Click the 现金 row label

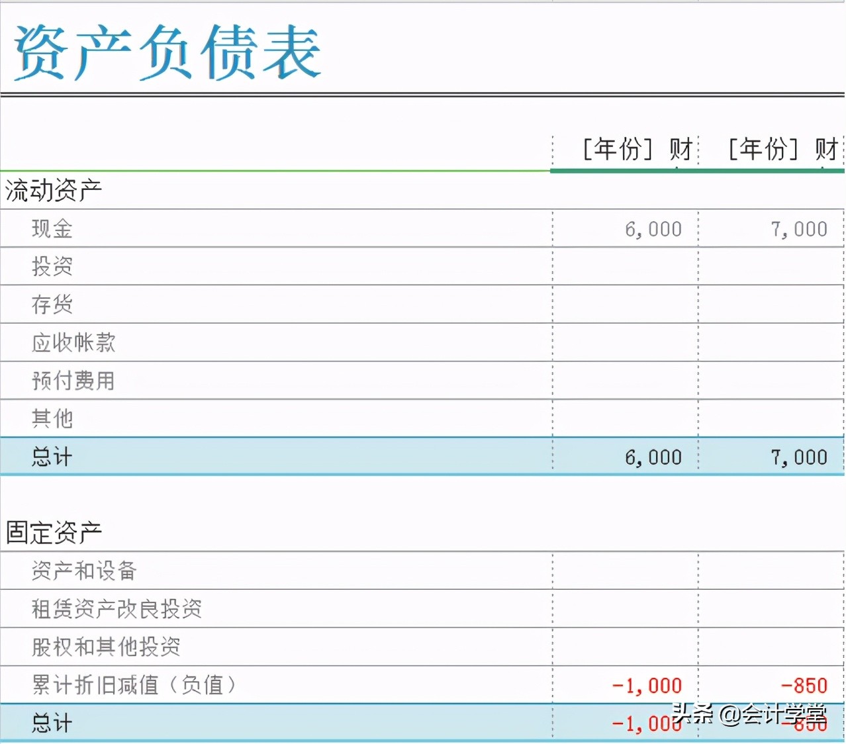[51, 228]
